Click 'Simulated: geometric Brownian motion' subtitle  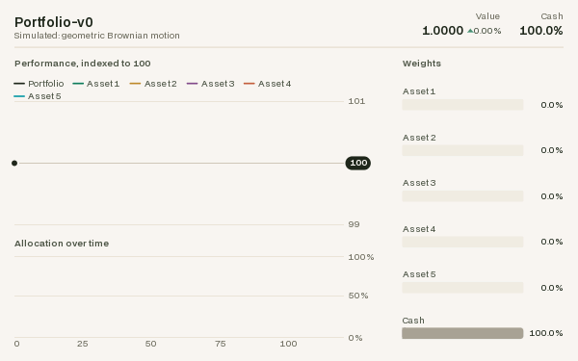pyautogui.click(x=97, y=36)
